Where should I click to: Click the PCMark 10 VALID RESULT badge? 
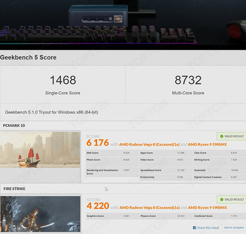point(232,136)
